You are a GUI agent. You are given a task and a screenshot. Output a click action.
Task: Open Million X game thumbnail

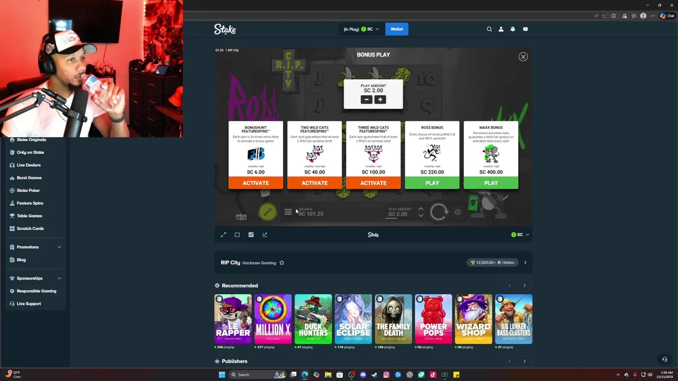pos(273,319)
